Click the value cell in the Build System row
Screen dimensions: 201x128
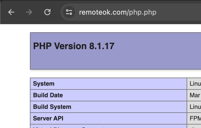194,107
